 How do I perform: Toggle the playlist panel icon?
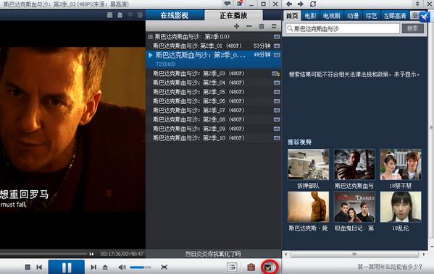(x=232, y=267)
